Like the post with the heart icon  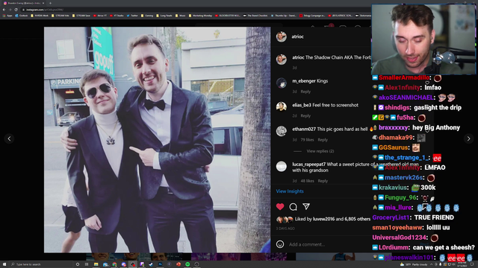tap(280, 207)
